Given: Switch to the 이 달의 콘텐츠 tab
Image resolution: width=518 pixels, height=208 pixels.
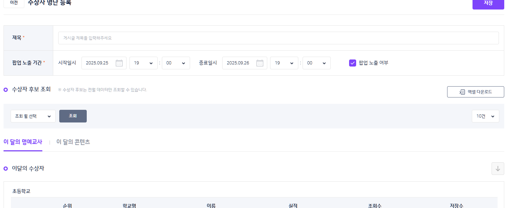Looking at the screenshot, I should pos(73,142).
